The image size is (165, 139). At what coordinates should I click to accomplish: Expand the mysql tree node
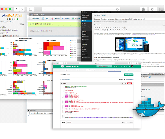click(0, 33)
